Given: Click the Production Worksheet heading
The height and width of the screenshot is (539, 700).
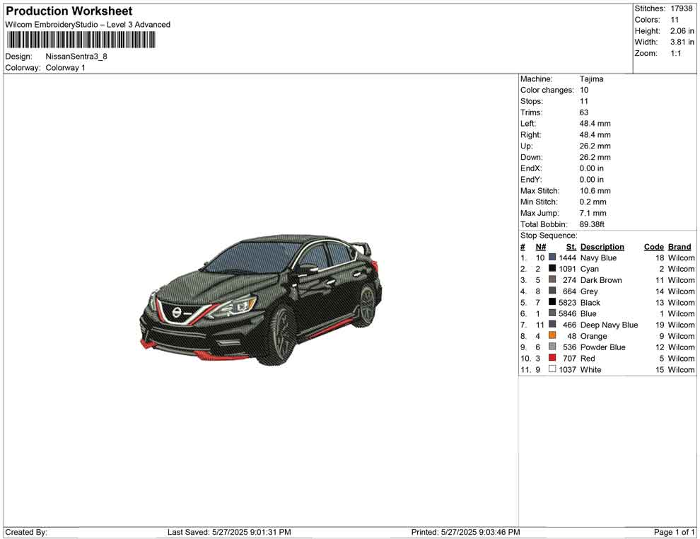Looking at the screenshot, I should coord(69,11).
